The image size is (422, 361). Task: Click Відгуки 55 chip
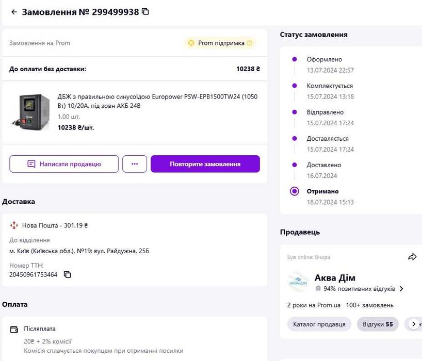[378, 324]
